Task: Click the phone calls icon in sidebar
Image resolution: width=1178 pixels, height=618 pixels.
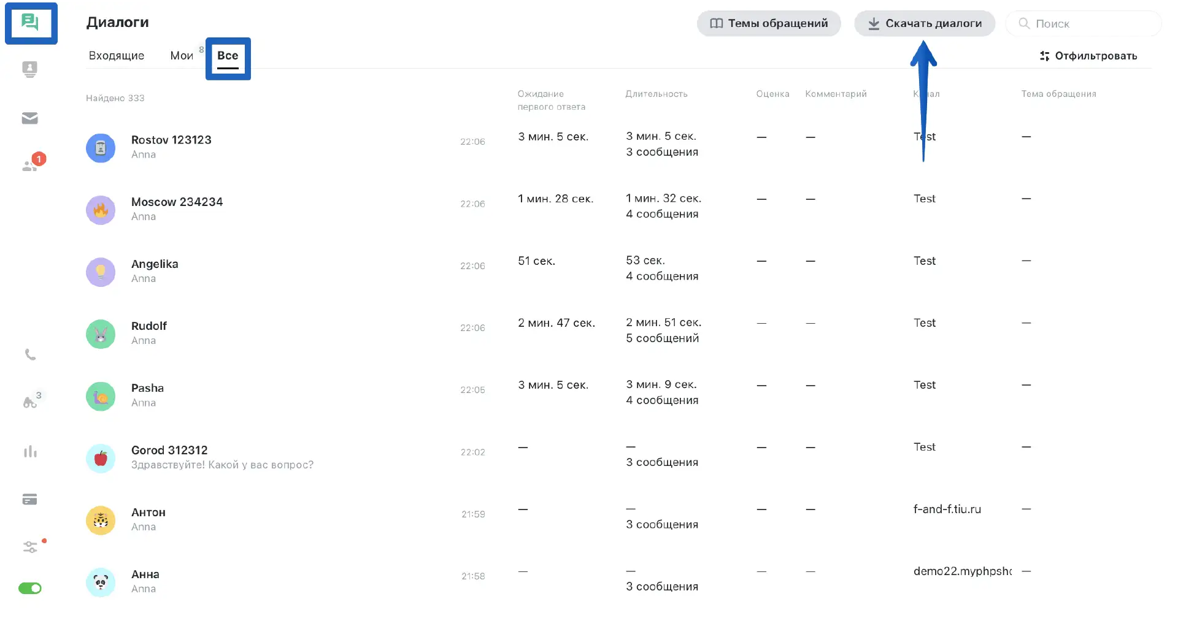Action: tap(30, 355)
